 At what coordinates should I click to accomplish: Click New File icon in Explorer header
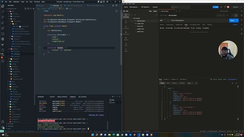point(26,8)
